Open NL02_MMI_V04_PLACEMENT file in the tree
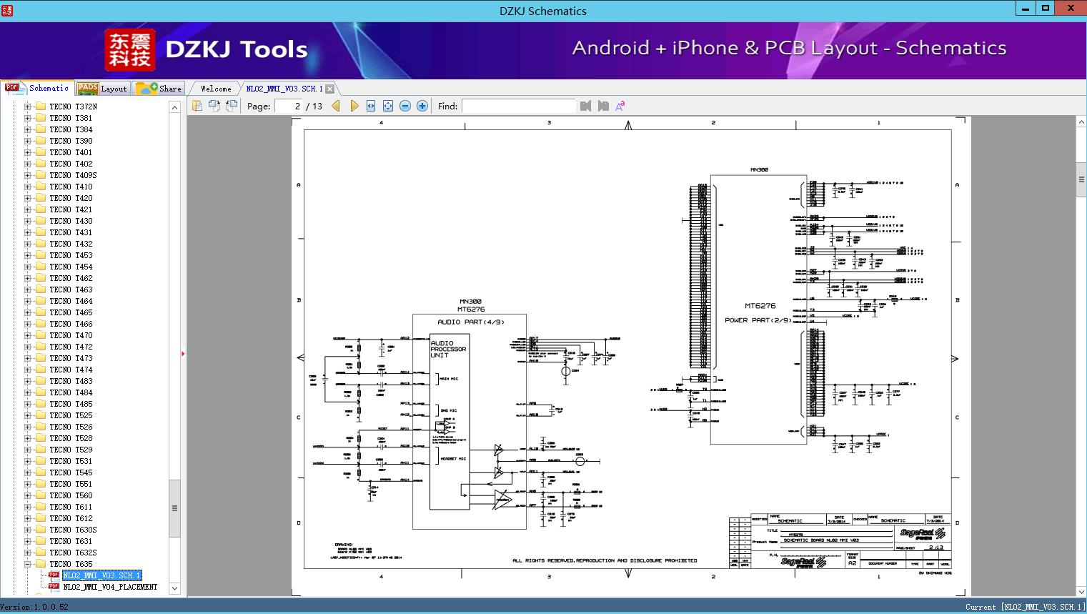Image resolution: width=1087 pixels, height=614 pixels. click(x=110, y=587)
